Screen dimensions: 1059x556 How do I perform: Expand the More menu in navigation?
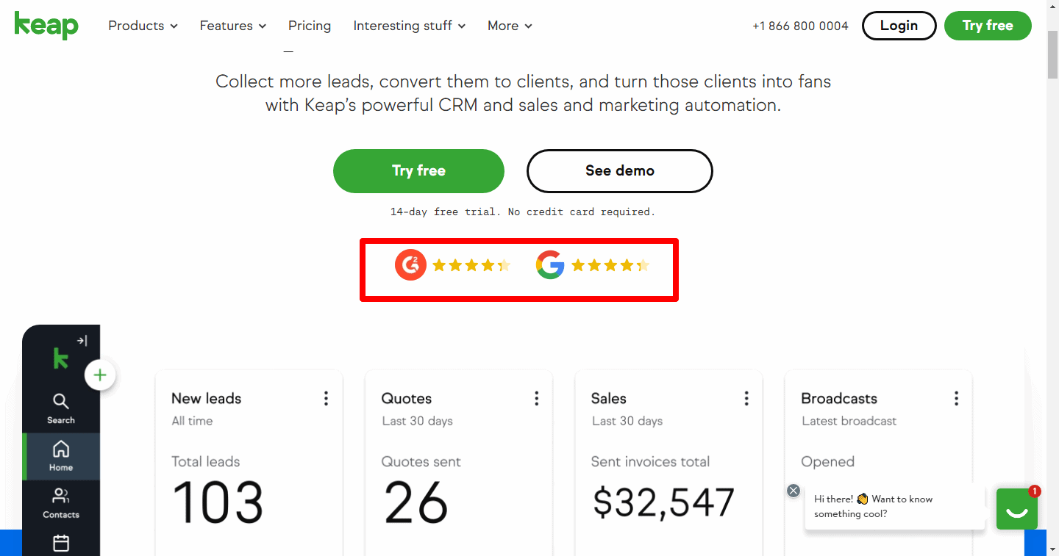tap(510, 26)
